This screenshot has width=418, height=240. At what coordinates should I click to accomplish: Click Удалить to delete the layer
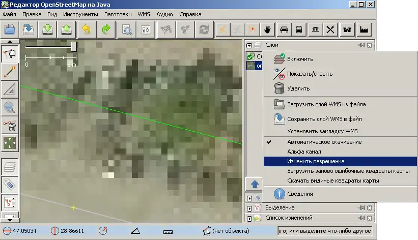point(298,88)
